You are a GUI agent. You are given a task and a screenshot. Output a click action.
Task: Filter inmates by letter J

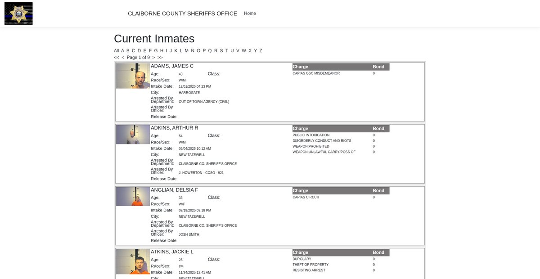click(x=171, y=51)
